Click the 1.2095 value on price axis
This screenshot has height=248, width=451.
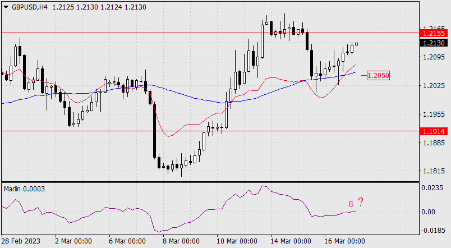[x=434, y=57]
